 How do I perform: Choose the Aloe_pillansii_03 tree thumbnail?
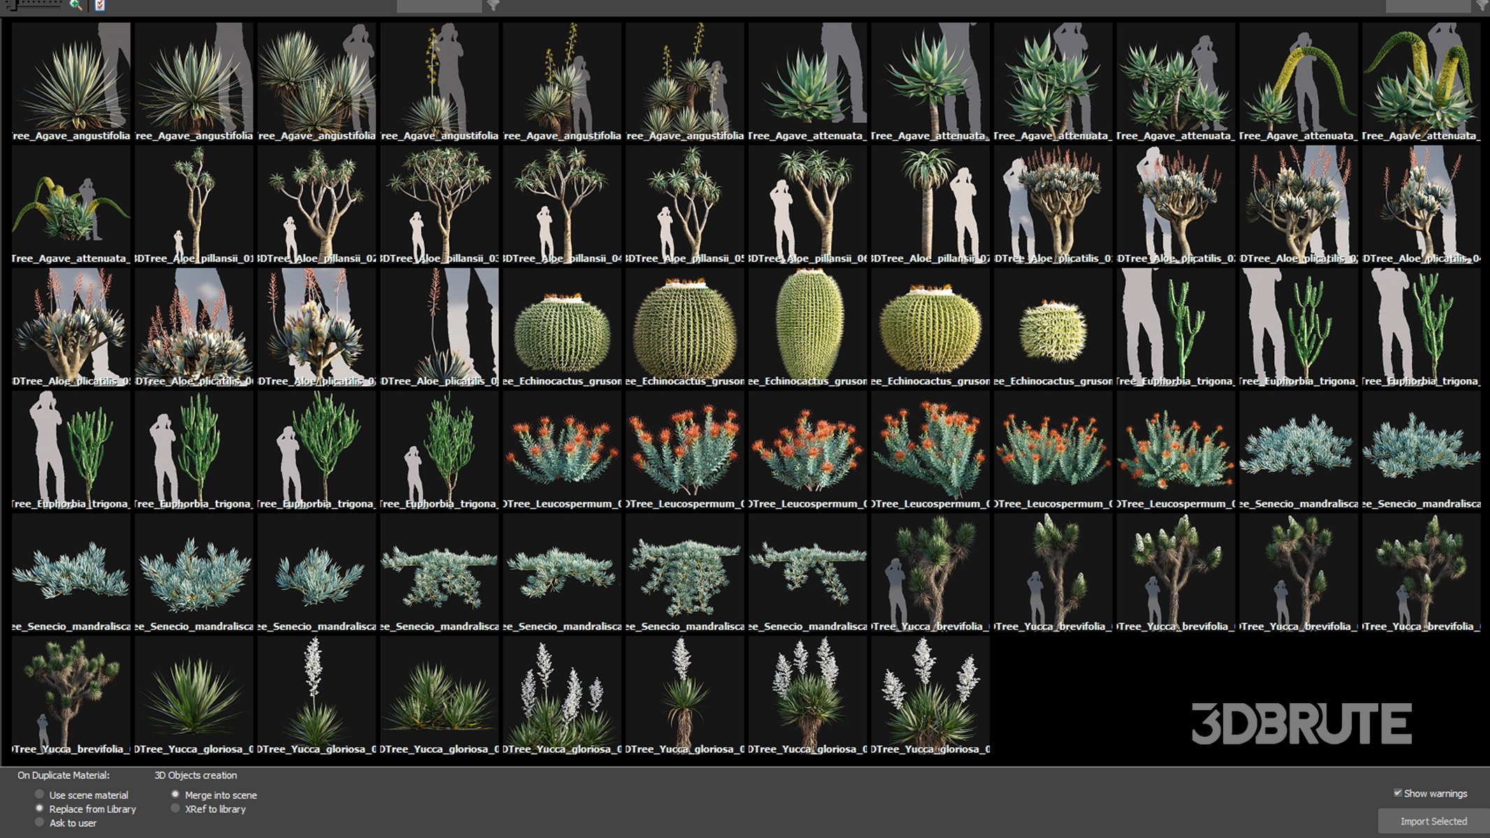tap(439, 203)
